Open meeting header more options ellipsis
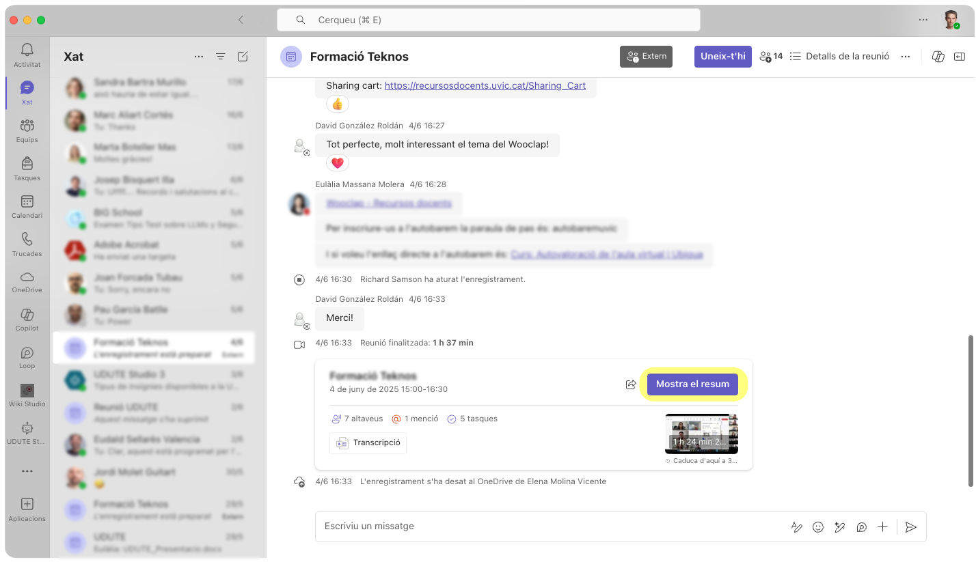Image resolution: width=976 pixels, height=562 pixels. coord(906,57)
